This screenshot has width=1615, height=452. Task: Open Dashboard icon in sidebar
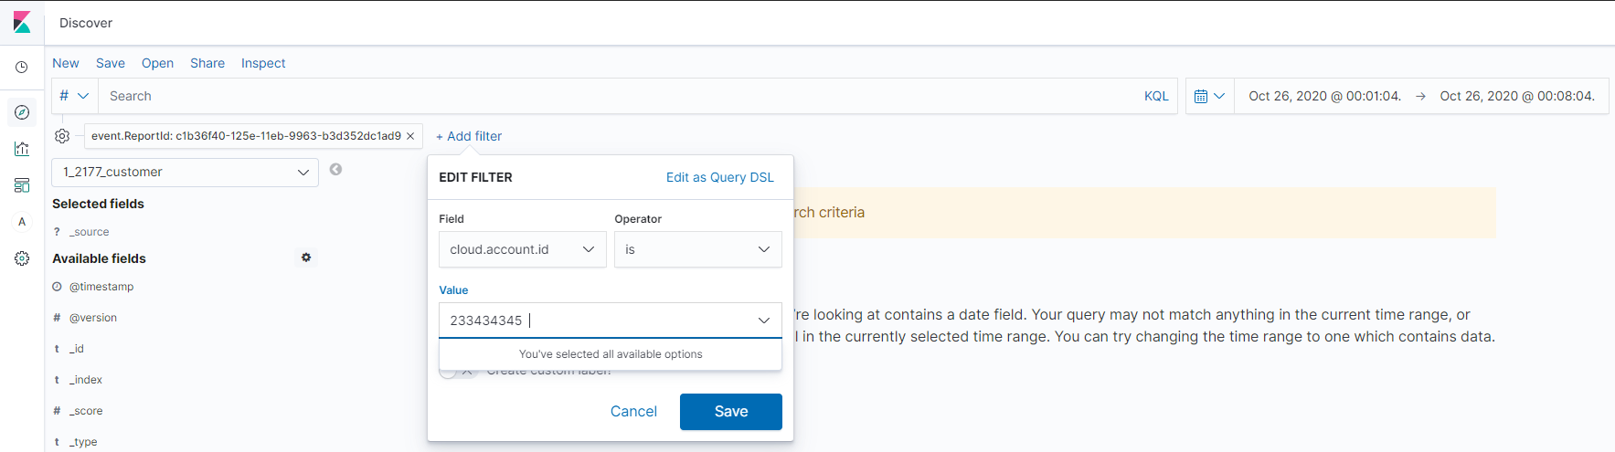tap(22, 185)
